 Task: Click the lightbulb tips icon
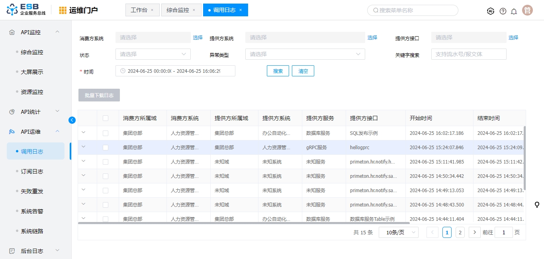tap(537, 205)
